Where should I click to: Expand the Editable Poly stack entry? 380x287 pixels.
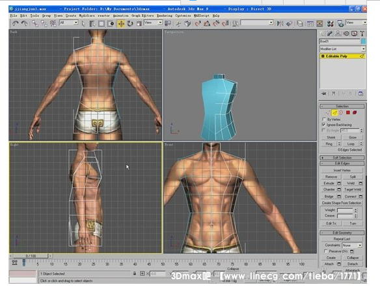point(323,56)
